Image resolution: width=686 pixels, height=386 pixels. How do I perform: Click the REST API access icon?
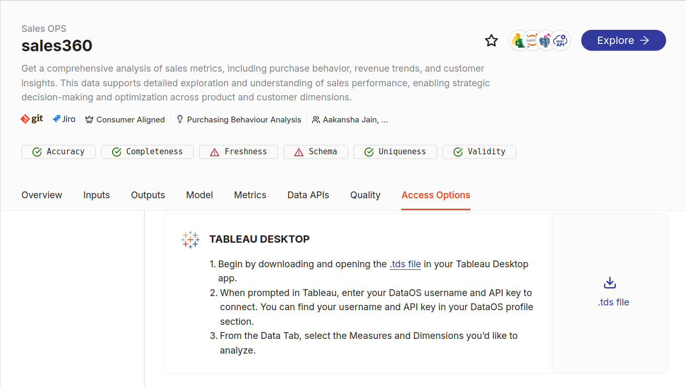(x=561, y=40)
